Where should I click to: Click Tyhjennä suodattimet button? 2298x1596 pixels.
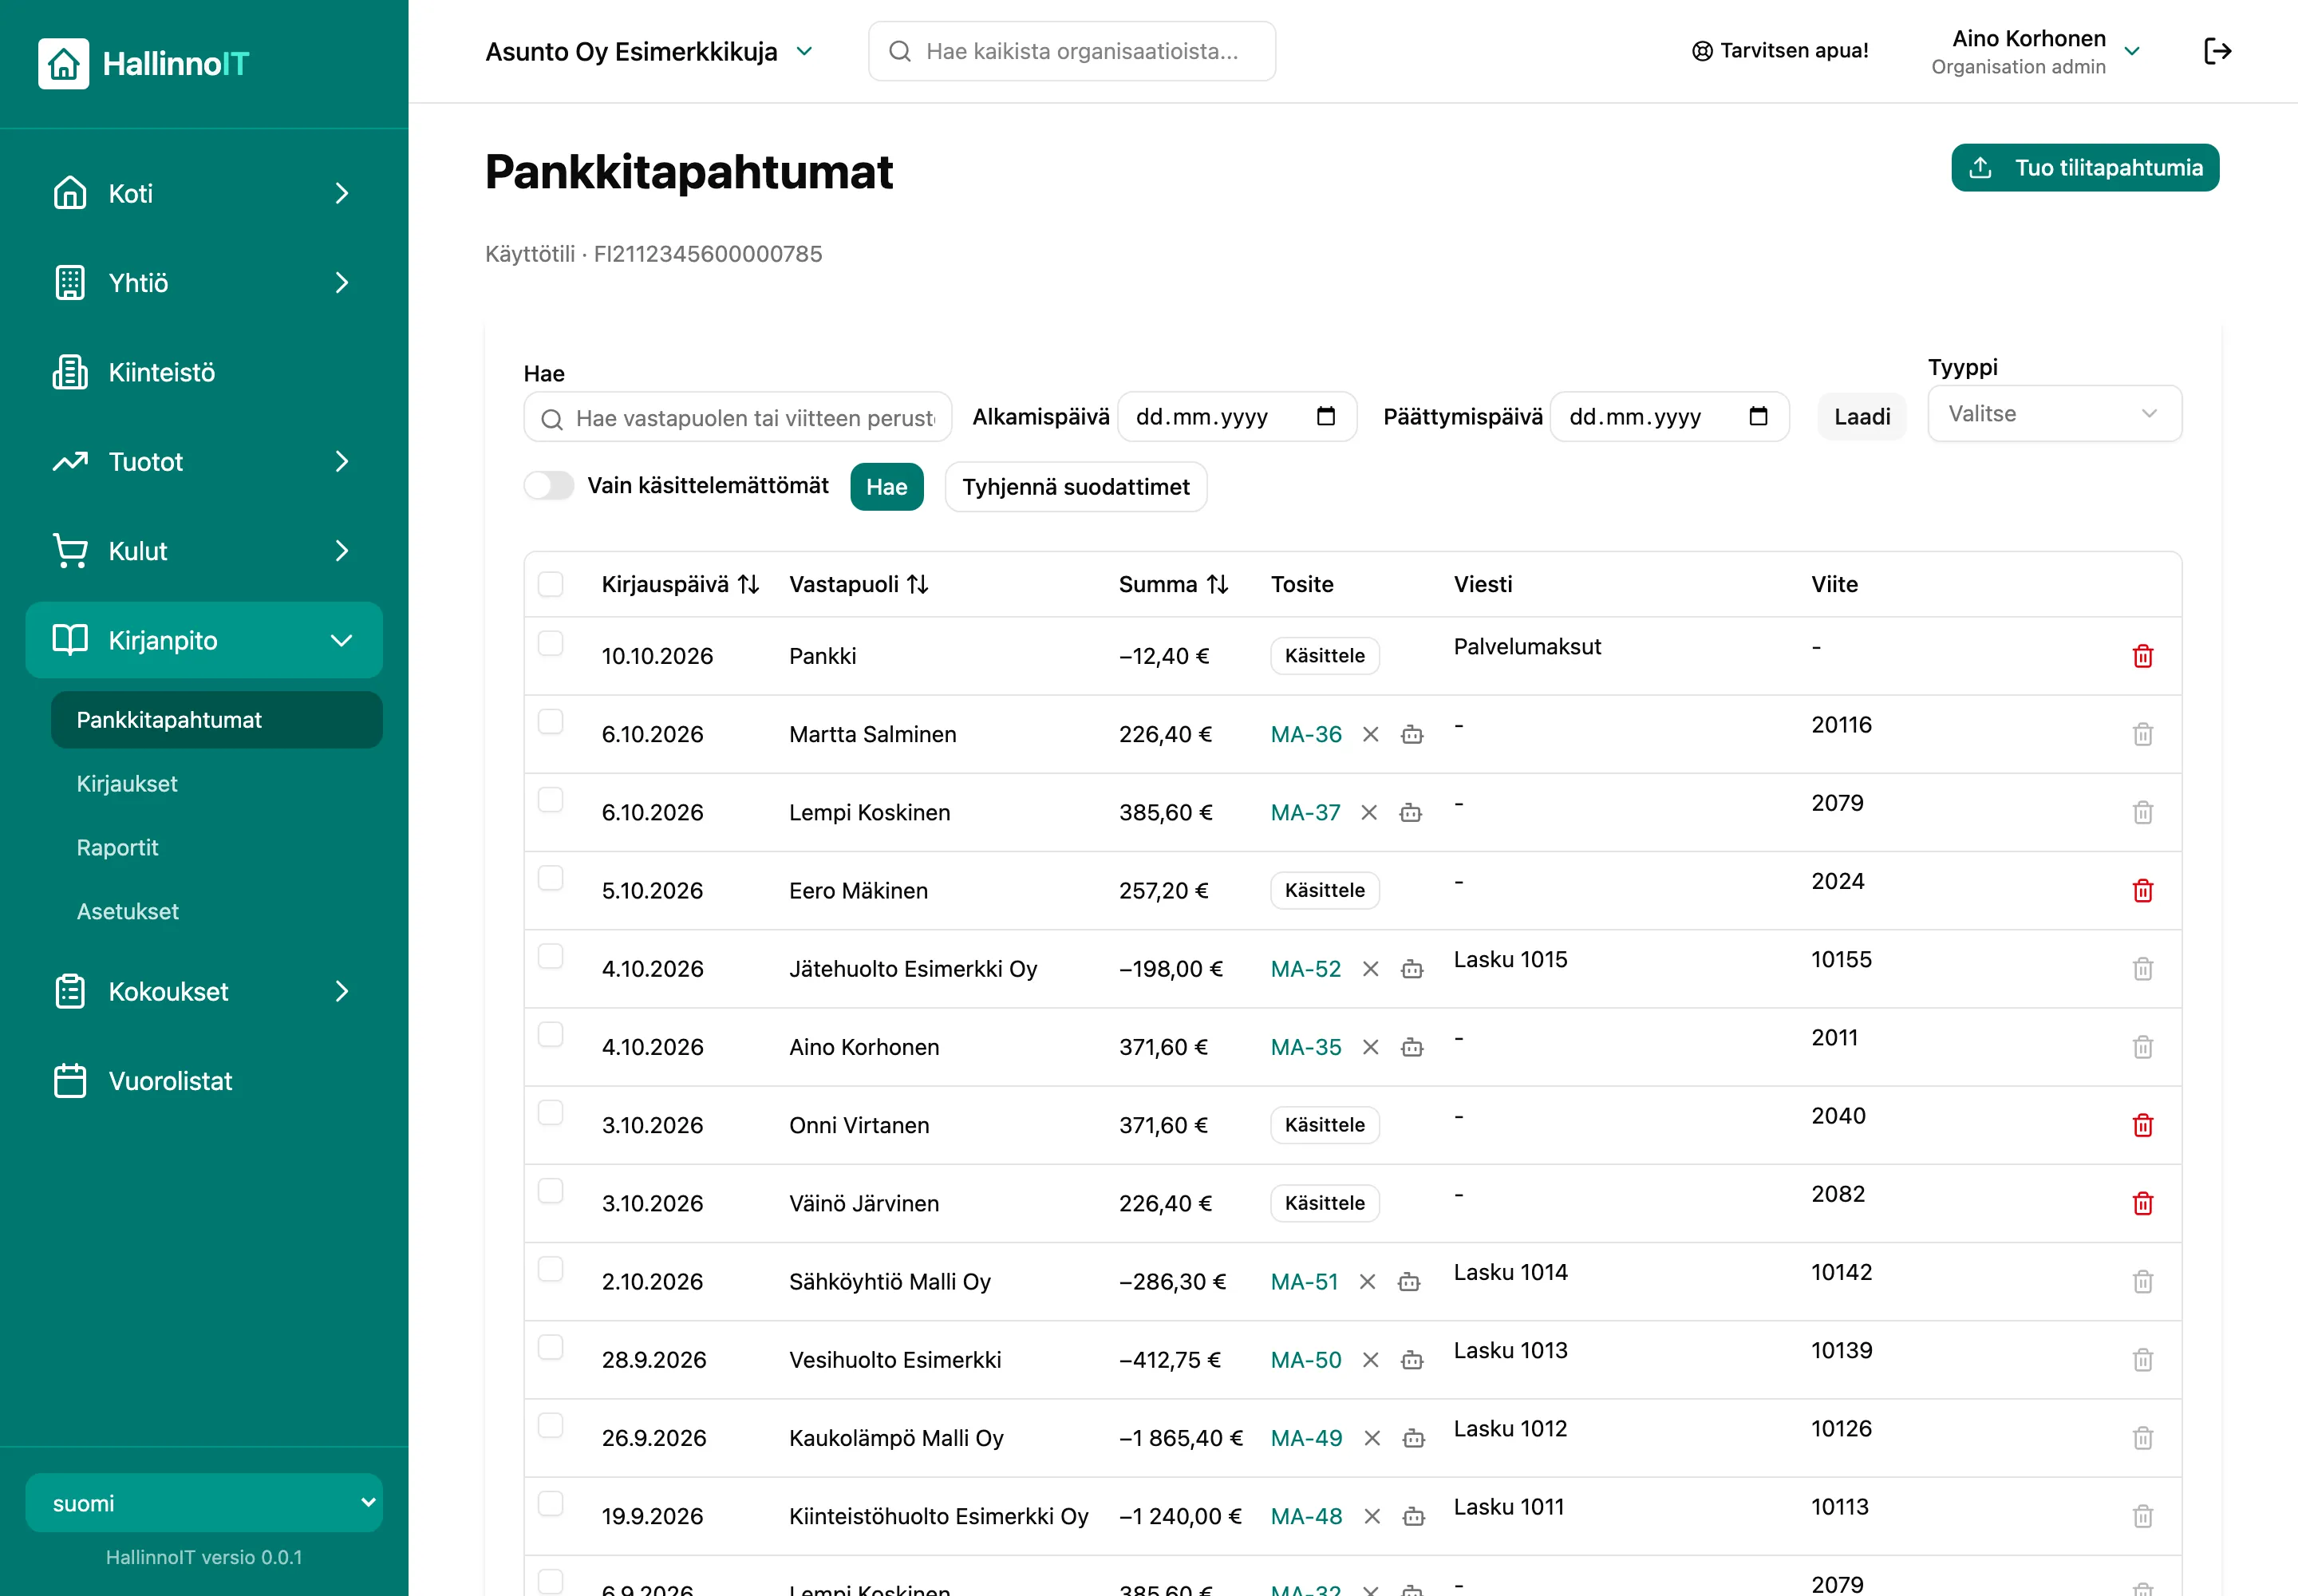(1075, 486)
